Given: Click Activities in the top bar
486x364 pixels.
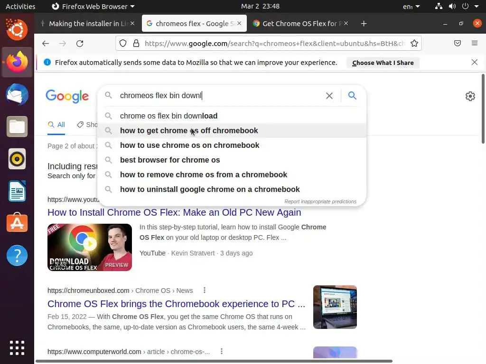Looking at the screenshot, I should [x=20, y=6].
